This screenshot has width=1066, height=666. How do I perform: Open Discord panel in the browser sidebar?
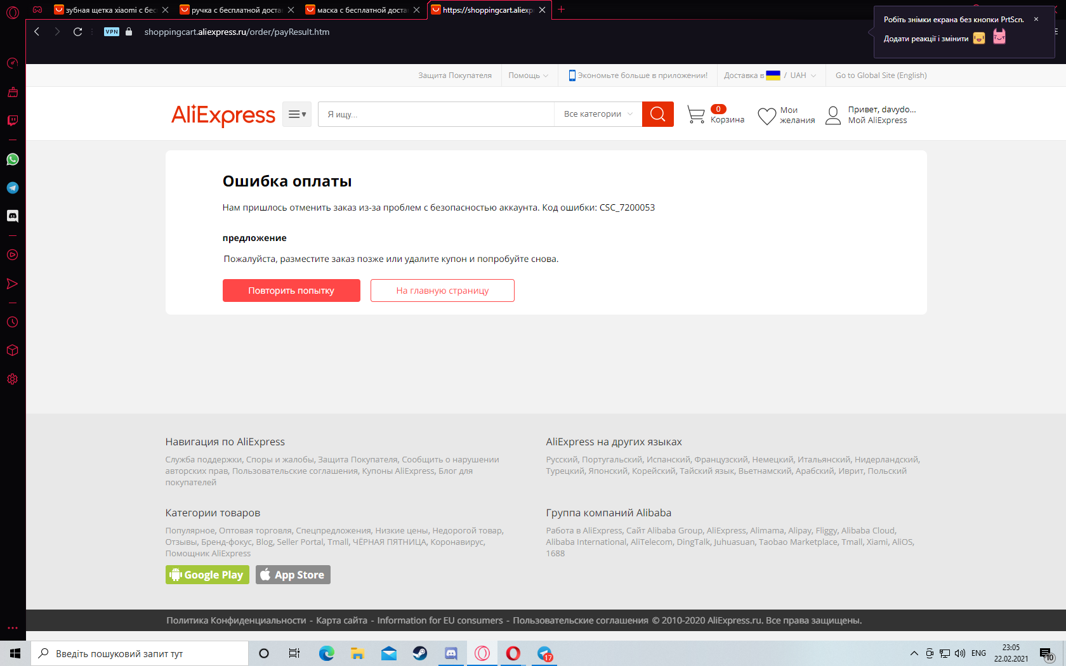(x=12, y=216)
